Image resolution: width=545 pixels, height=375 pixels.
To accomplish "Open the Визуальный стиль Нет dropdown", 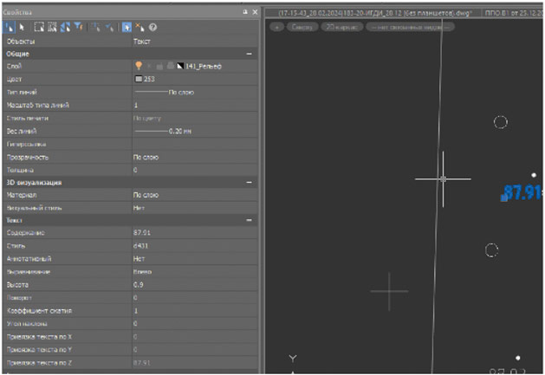I will click(195, 208).
